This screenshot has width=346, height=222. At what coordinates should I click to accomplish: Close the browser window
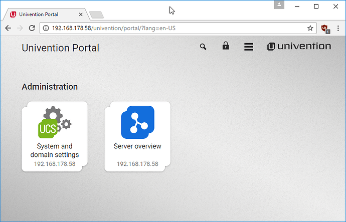(x=335, y=7)
